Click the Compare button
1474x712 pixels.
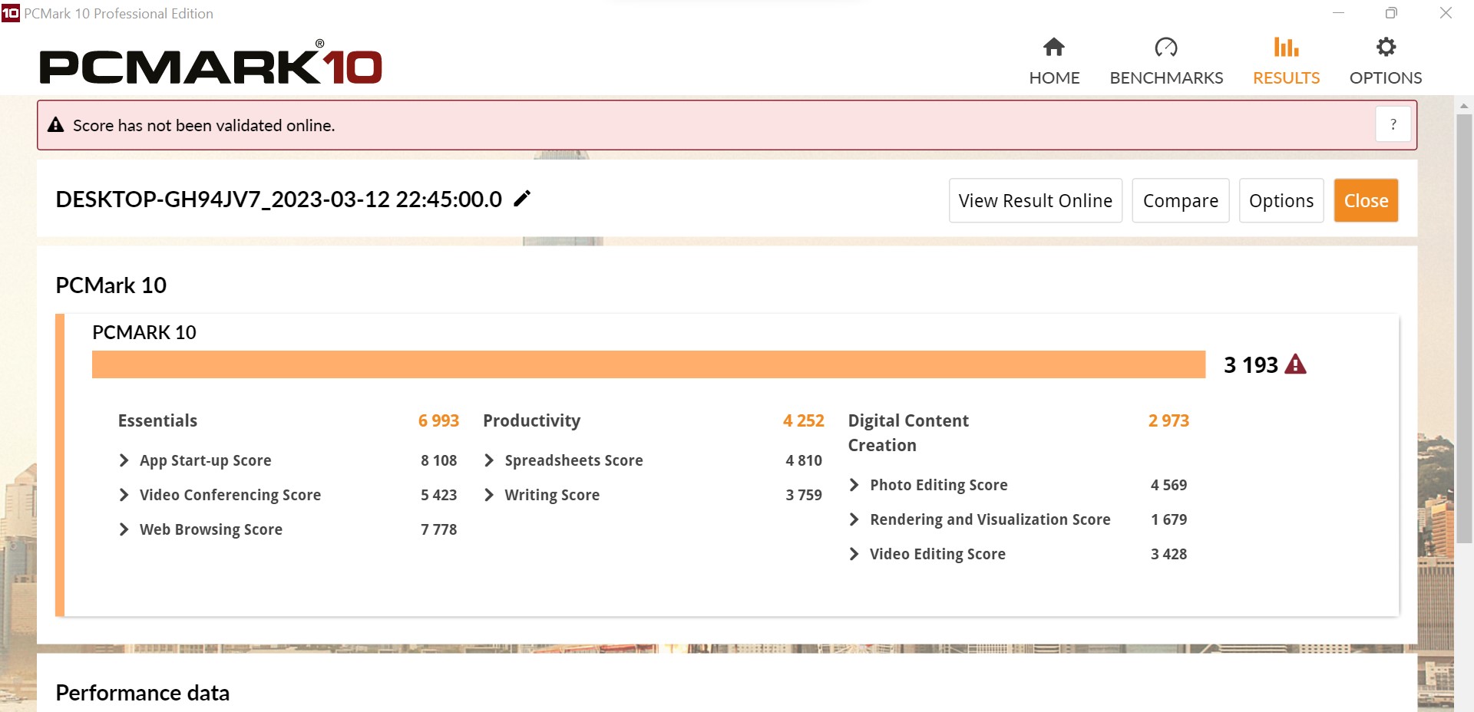tap(1181, 200)
